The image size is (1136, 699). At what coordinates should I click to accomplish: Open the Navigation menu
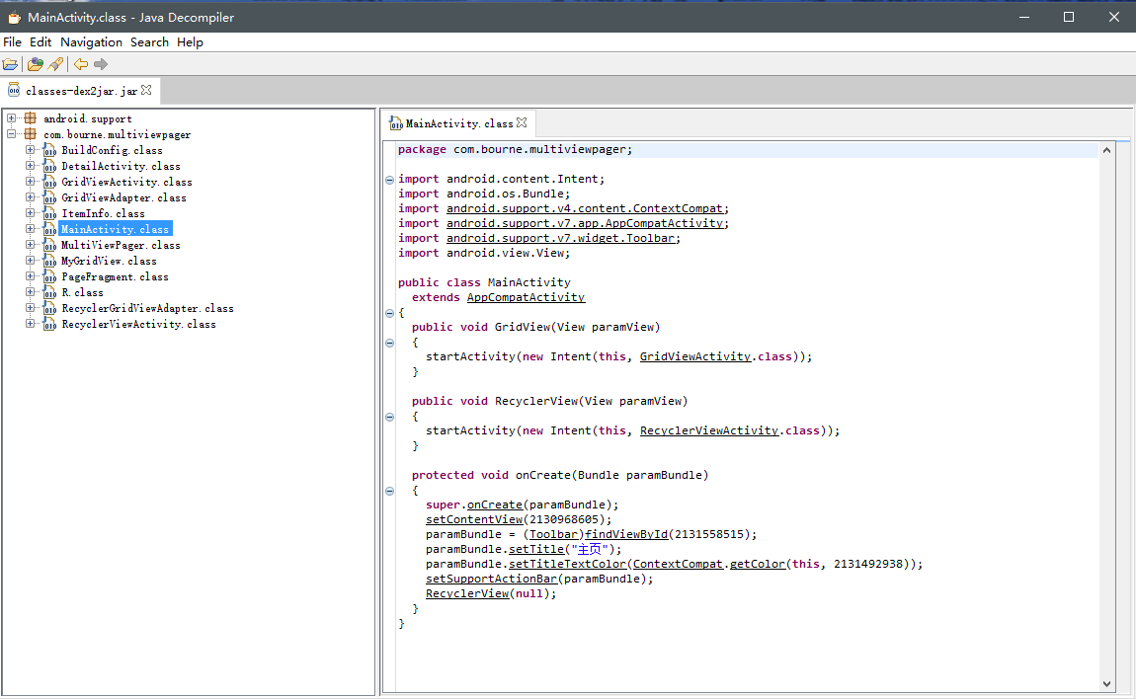point(91,42)
